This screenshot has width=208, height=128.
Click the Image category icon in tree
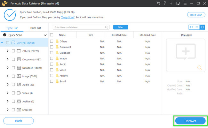(19, 76)
